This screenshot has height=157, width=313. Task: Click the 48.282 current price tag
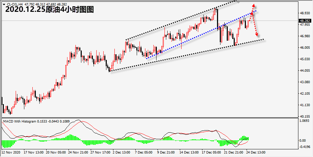(304, 21)
